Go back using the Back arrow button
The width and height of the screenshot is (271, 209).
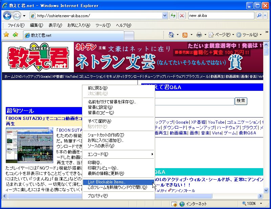click(x=7, y=16)
